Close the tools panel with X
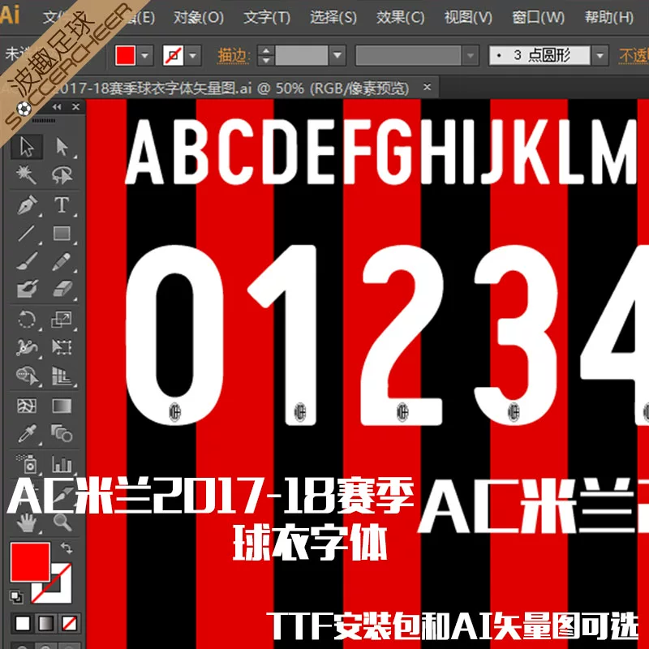Screen dimensions: 649x649 (x=75, y=107)
